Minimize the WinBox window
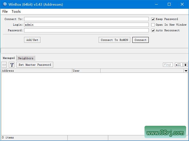Image resolution: width=189 pixels, height=141 pixels. pos(156,4)
